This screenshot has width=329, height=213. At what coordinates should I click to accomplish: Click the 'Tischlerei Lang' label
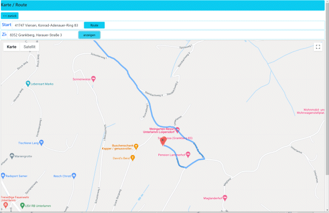coord(28,143)
